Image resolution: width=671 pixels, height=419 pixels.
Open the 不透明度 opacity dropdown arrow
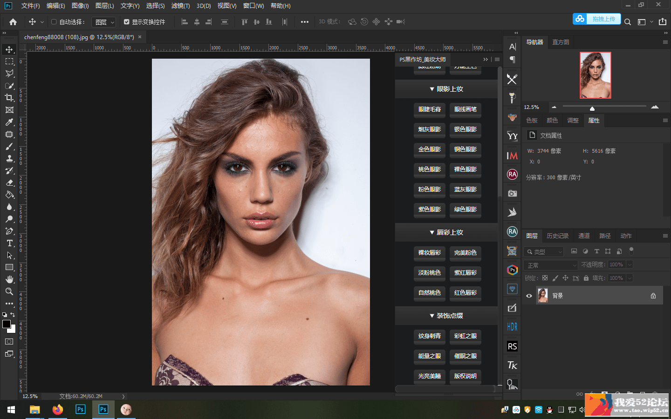pyautogui.click(x=630, y=264)
